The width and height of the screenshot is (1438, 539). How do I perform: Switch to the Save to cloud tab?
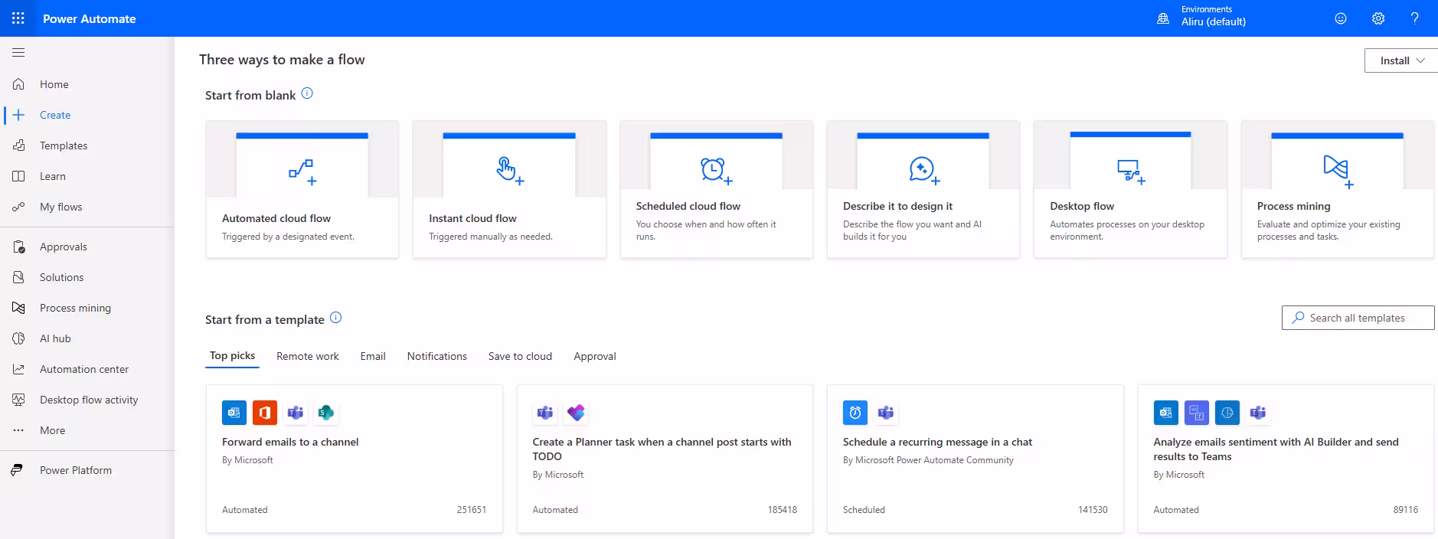tap(520, 356)
